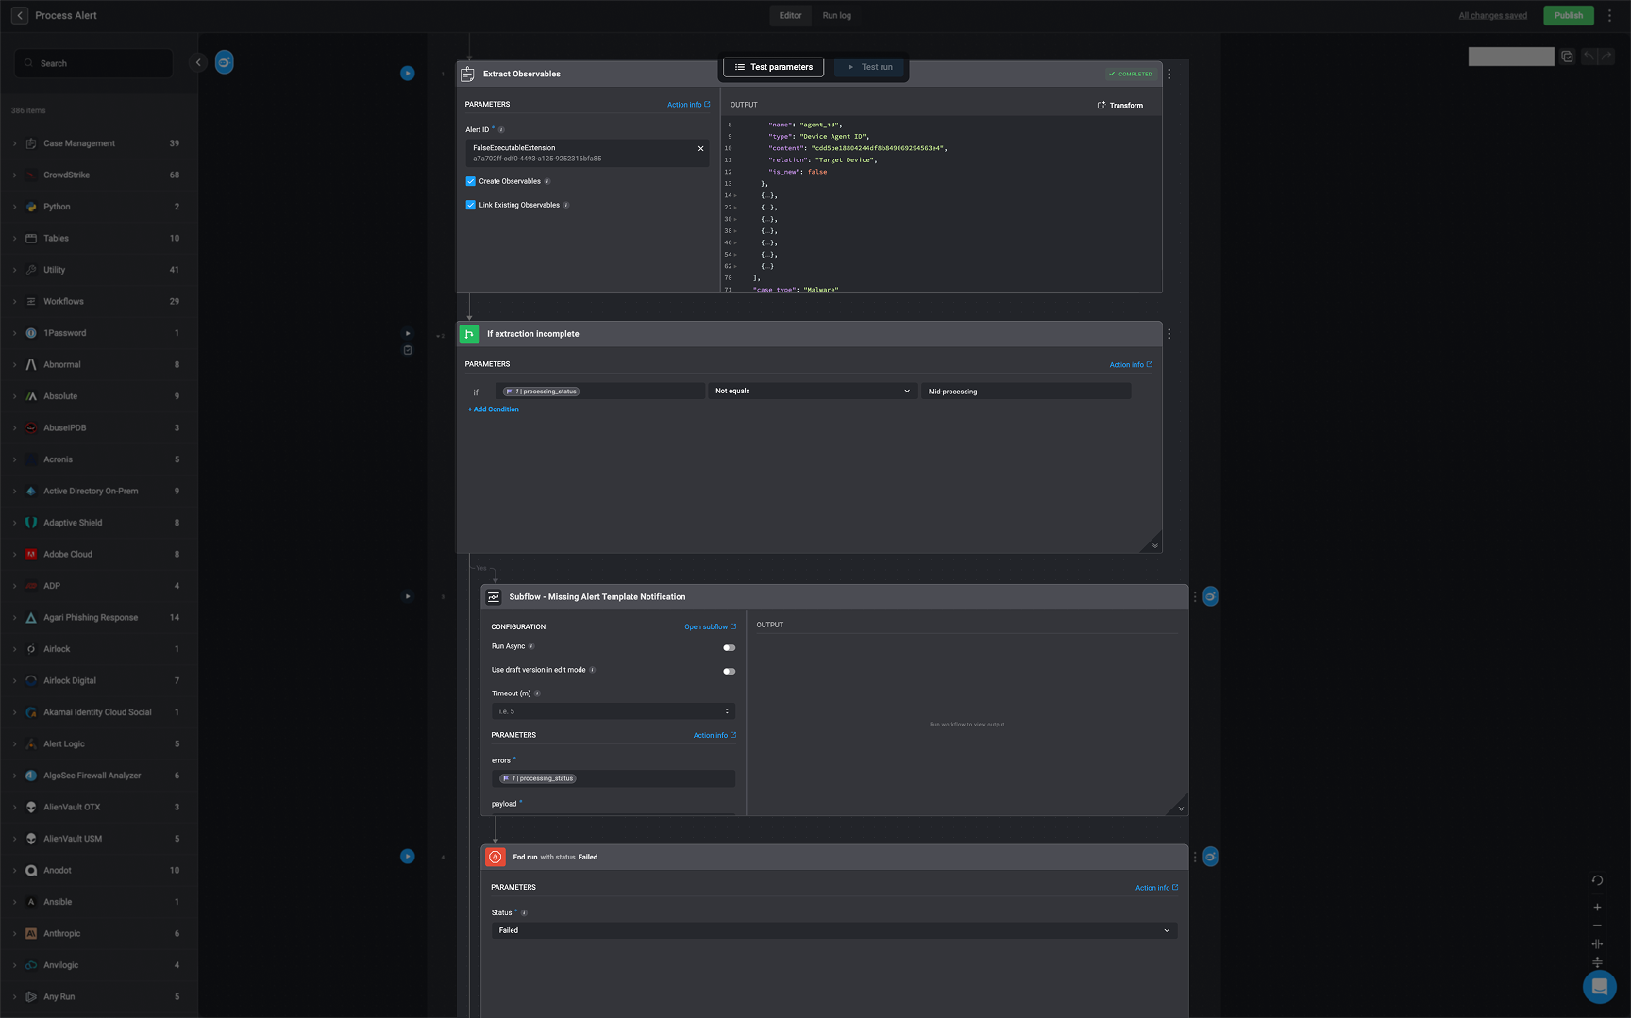Viewport: 1631px width, 1018px height.
Task: Expand the CrowdStrike category in sidebar
Action: pos(15,175)
